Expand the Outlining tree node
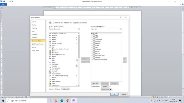This screenshot has width=184, height=103. (x=92, y=57)
